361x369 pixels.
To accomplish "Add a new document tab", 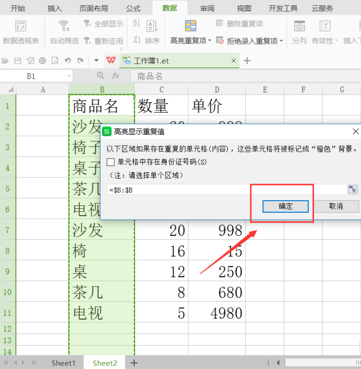I will click(x=247, y=61).
